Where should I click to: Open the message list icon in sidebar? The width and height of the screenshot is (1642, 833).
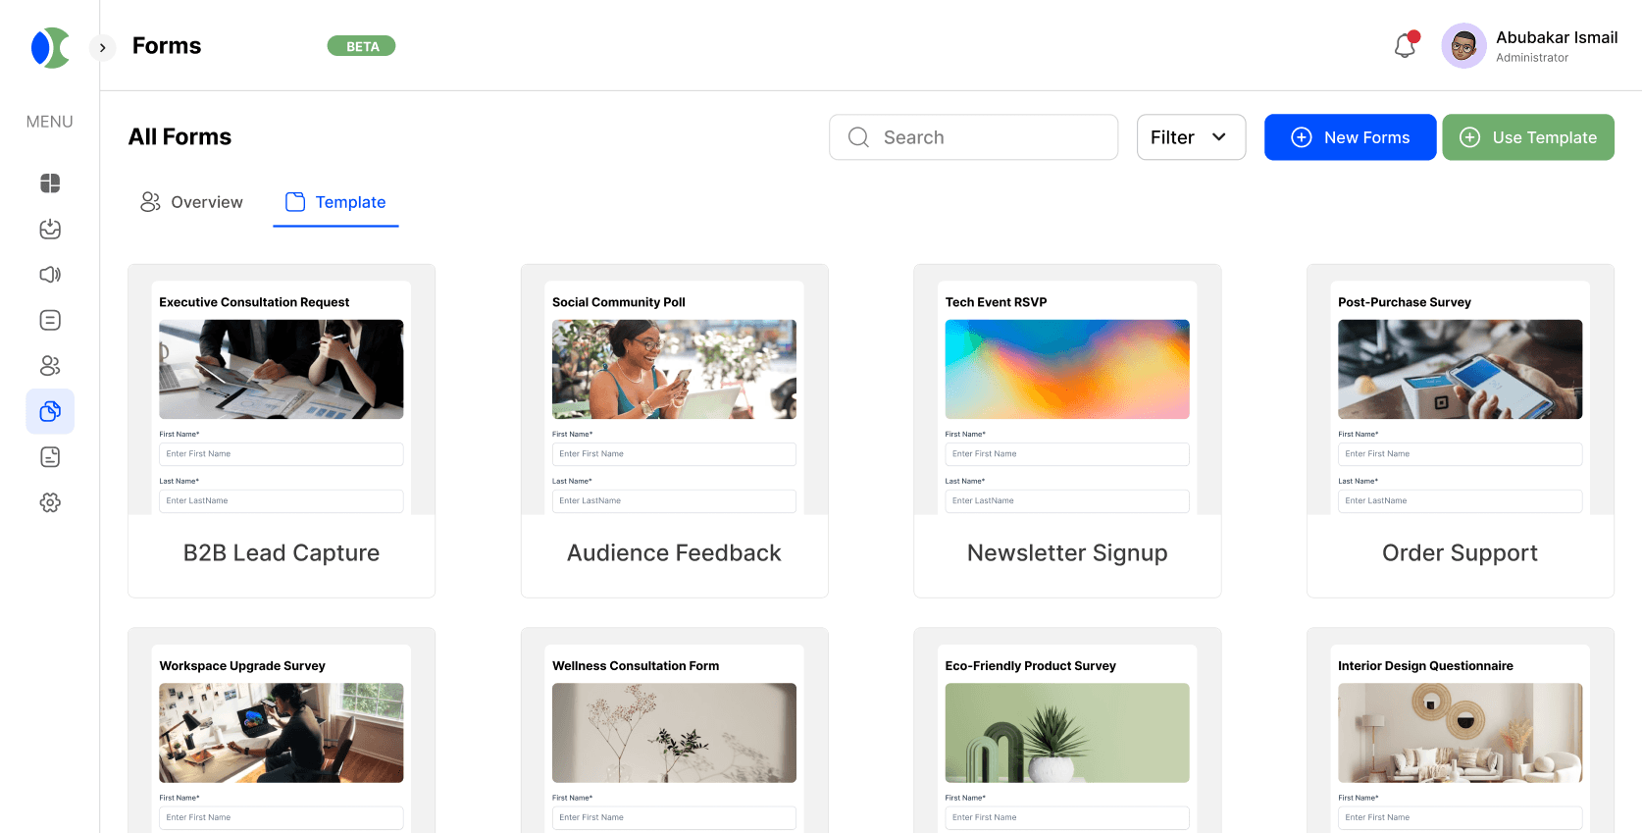click(x=50, y=320)
